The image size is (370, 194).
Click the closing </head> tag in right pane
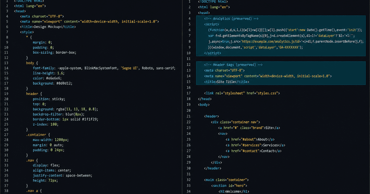[205, 99]
